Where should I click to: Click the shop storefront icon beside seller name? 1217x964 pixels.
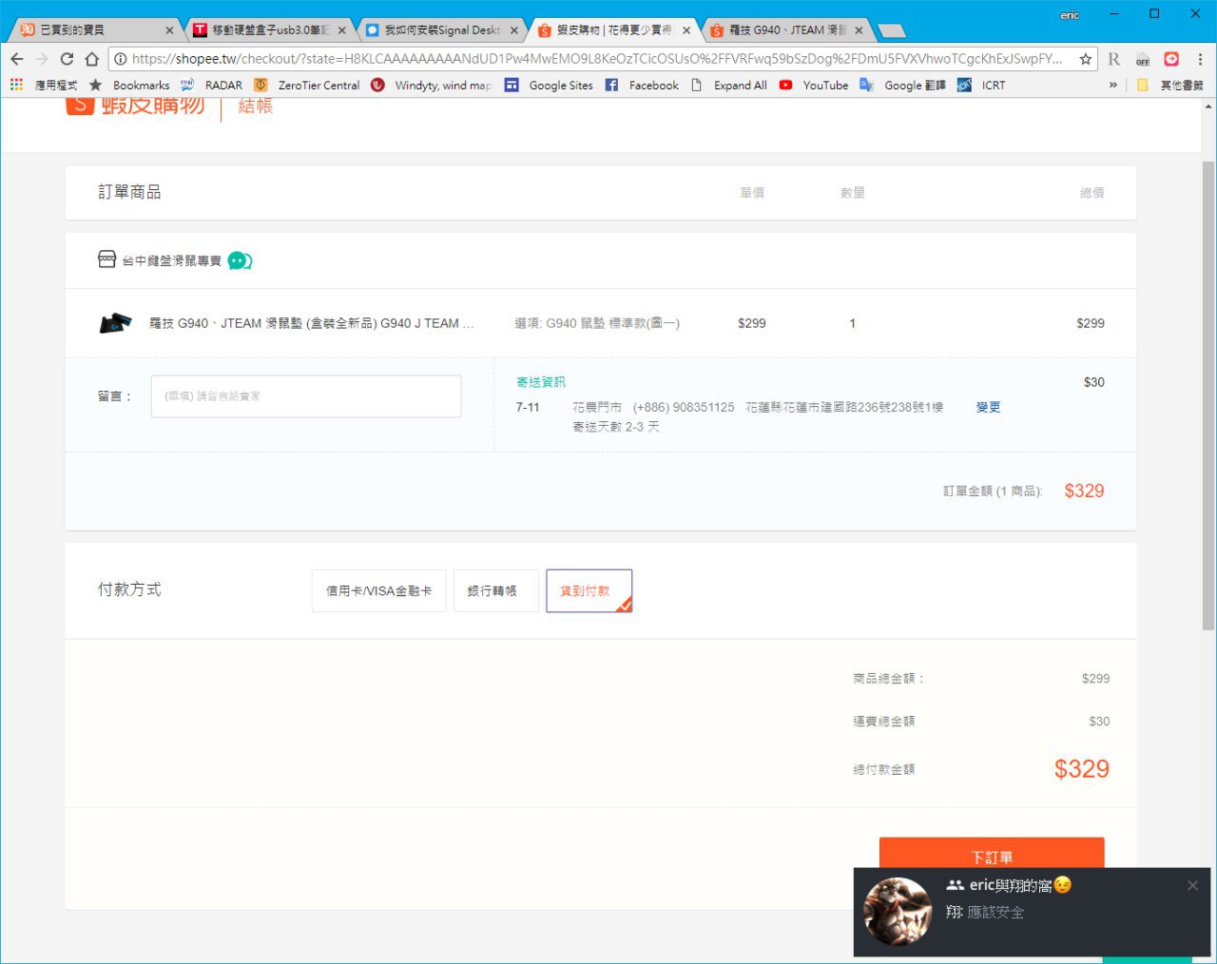click(x=107, y=260)
